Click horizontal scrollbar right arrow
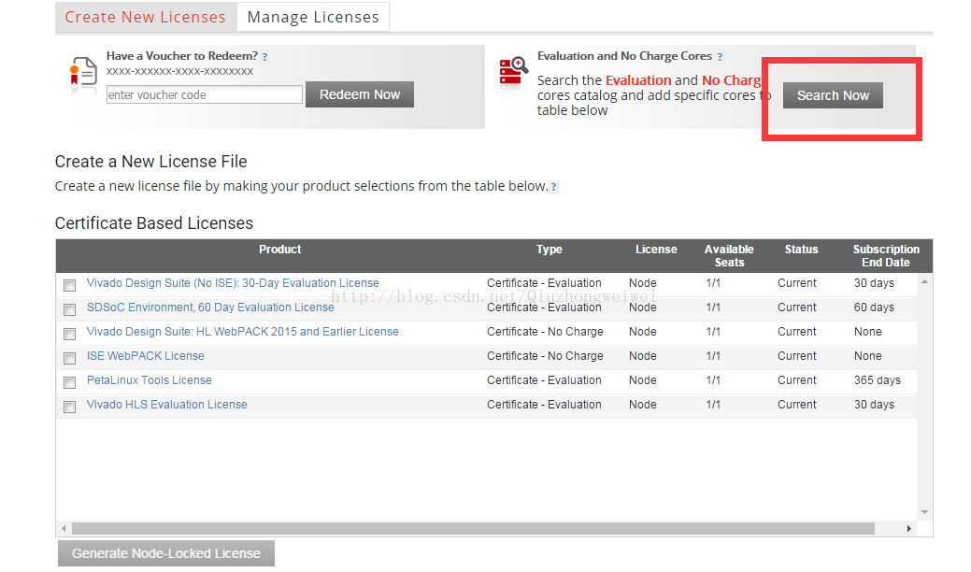 908,529
